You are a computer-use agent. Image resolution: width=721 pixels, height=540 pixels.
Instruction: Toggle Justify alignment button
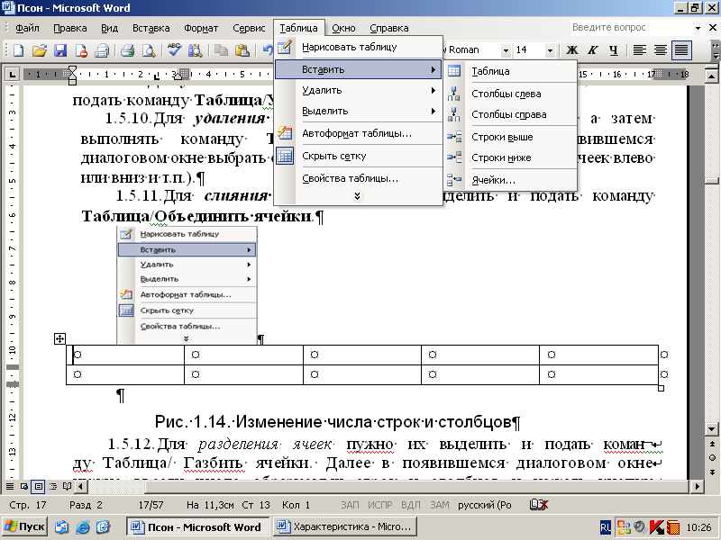[681, 50]
